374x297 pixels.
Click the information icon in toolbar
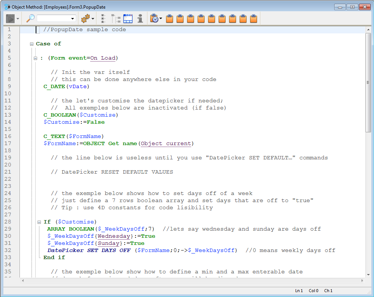(x=140, y=18)
